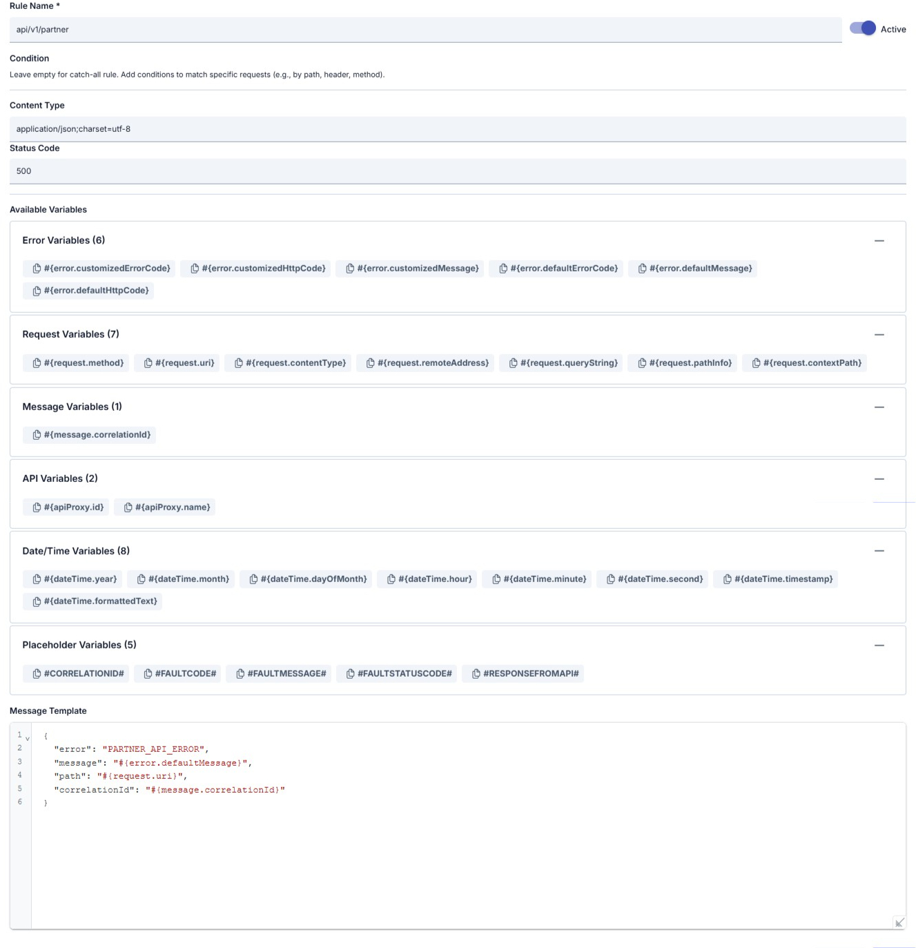Viewport: 916px width, 948px height.
Task: Click "#{request.uri}" string in template editor
Action: click(x=139, y=776)
